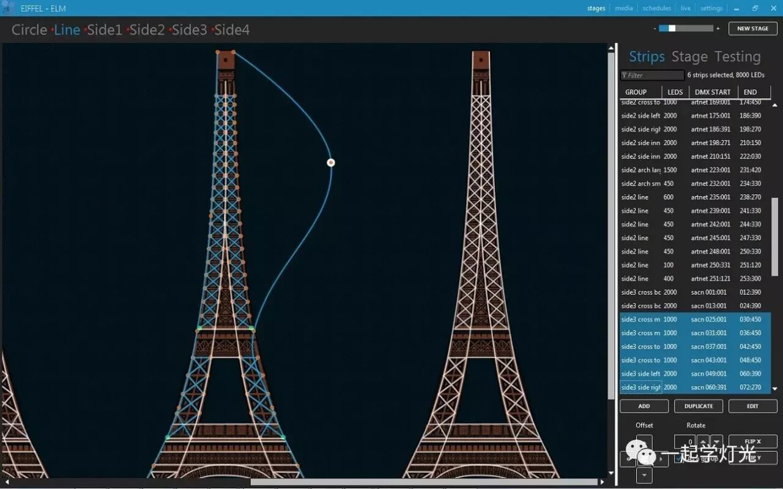This screenshot has width=783, height=489.
Task: Select the strip starting at artnet 235:001
Action: 695,197
